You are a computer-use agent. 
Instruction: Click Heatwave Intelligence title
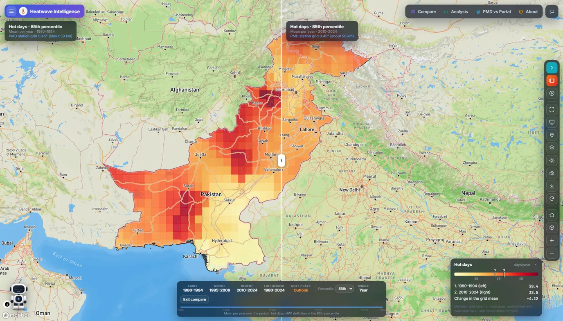point(55,11)
